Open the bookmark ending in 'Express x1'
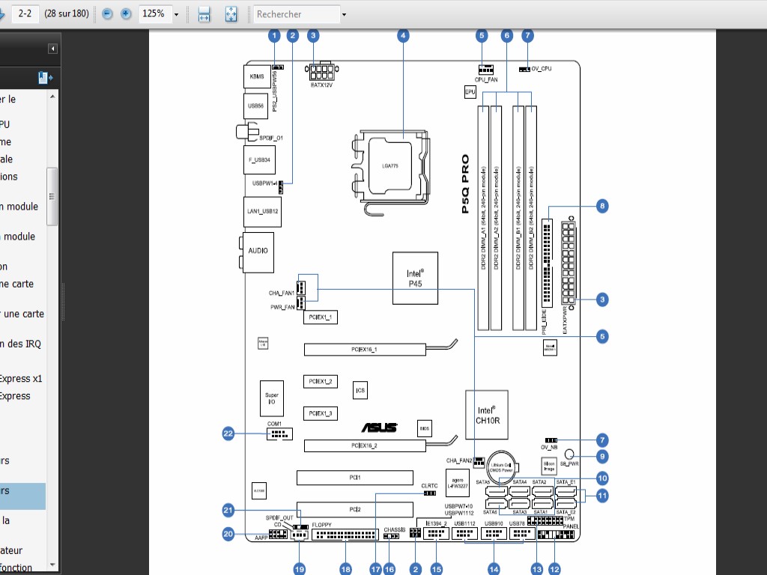Viewport: 767px width, 575px height. click(x=21, y=378)
